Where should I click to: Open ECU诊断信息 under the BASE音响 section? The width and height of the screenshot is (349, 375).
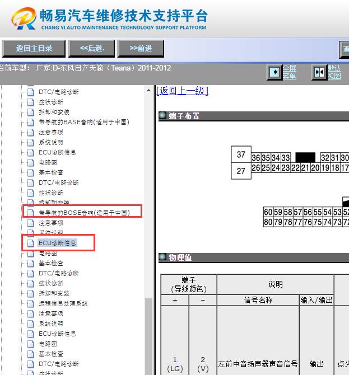57,153
